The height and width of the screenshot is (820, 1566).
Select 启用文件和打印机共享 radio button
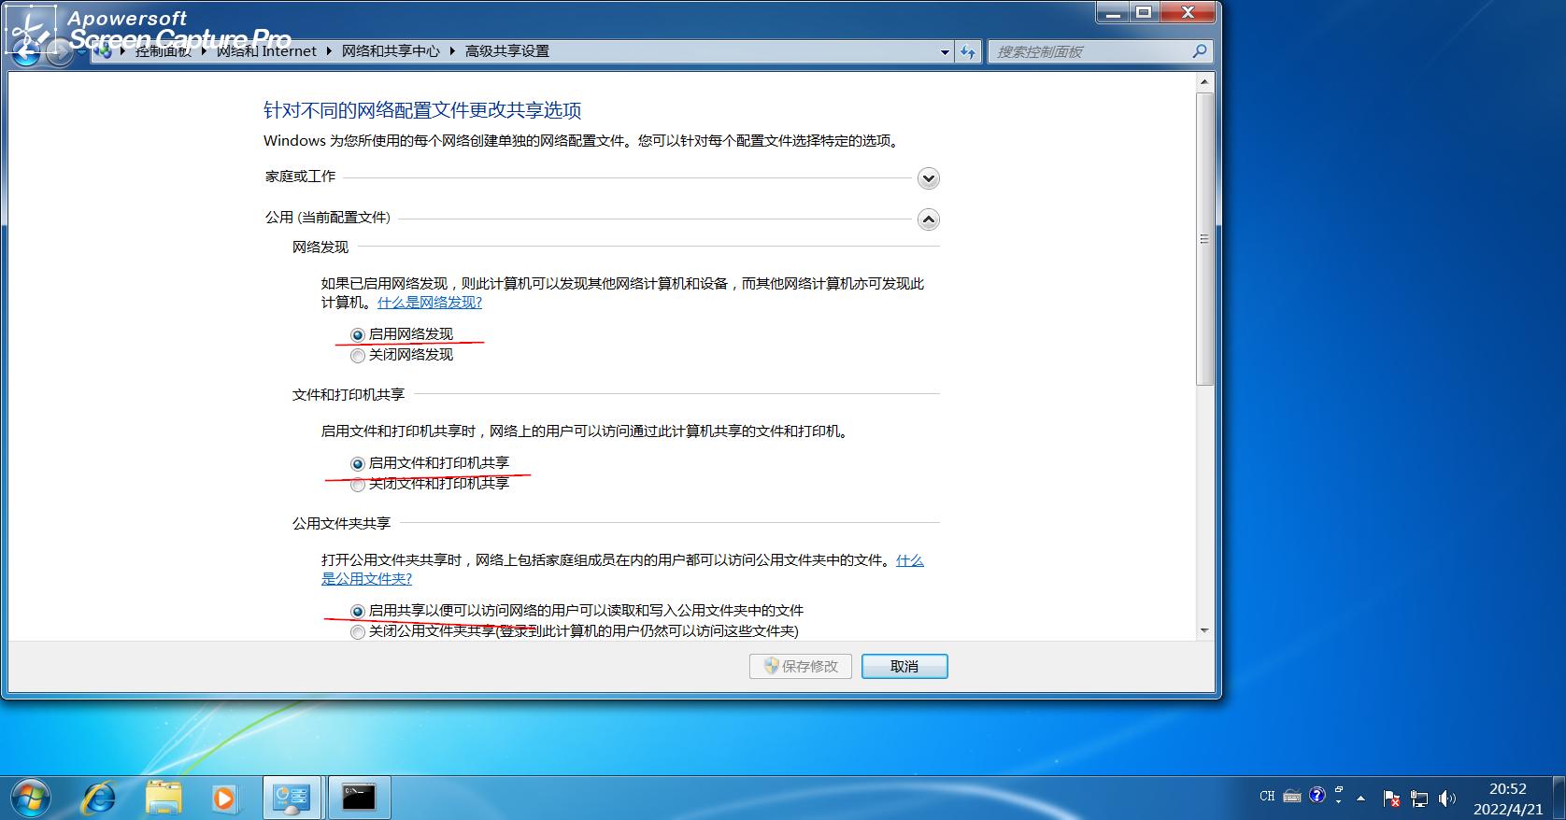pos(358,463)
